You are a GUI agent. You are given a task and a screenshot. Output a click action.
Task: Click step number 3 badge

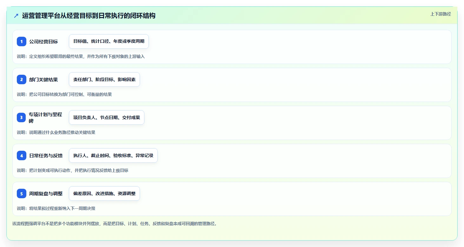[22, 117]
